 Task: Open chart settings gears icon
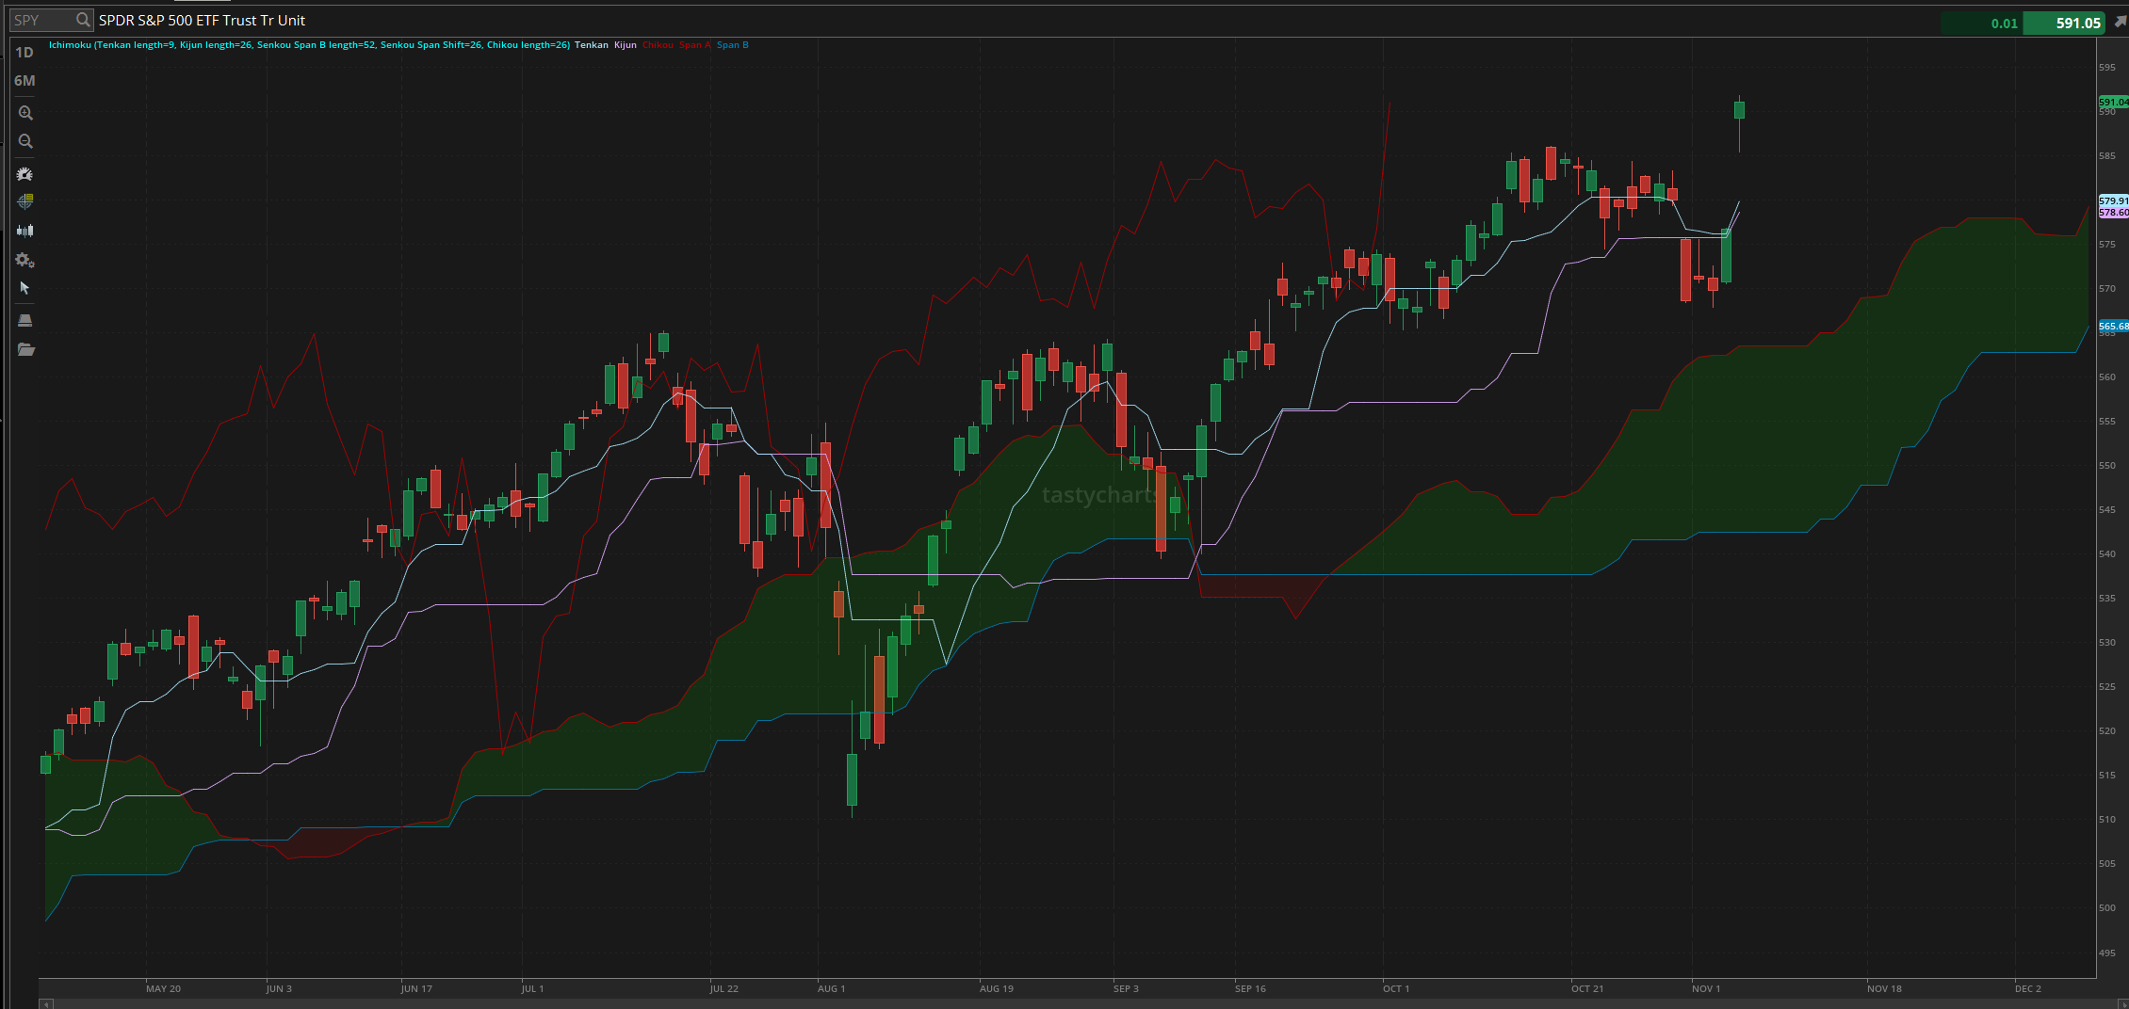25,260
